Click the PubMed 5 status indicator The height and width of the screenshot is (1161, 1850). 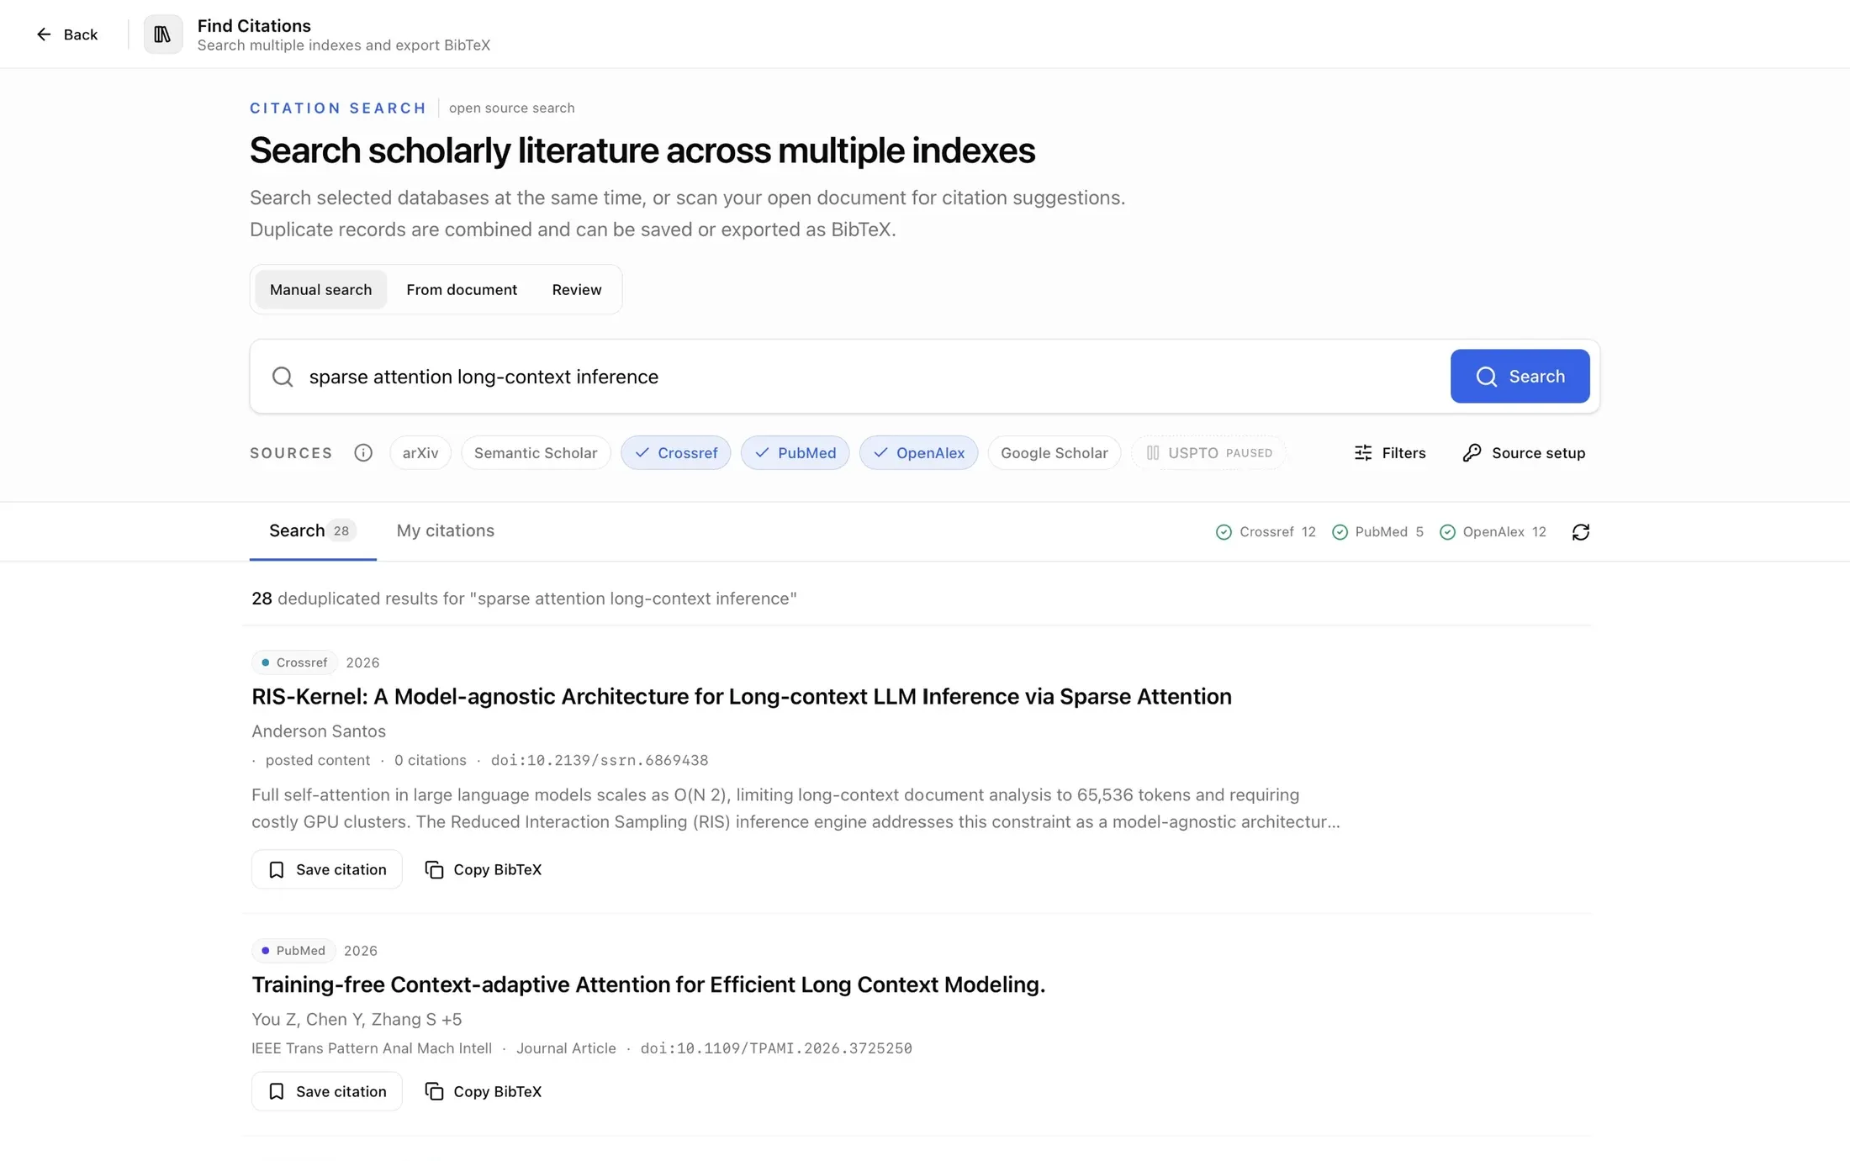click(x=1377, y=532)
